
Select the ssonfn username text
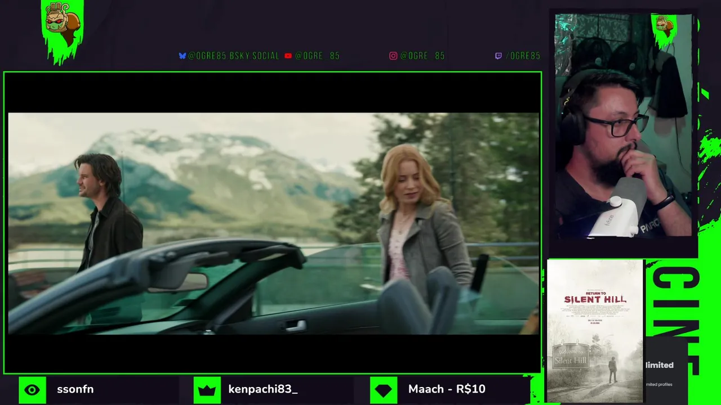click(x=75, y=389)
